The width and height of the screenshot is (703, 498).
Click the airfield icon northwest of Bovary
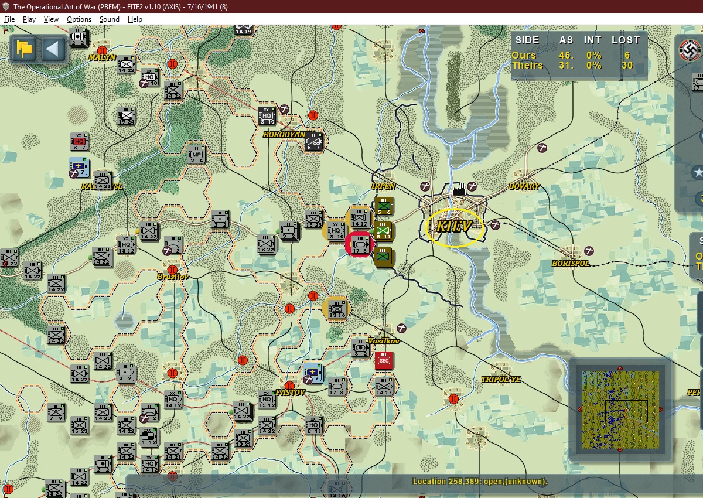coord(543,148)
